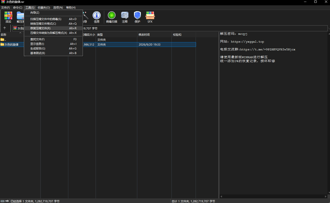Select 生成报告(G) menu entry

pyautogui.click(x=53, y=48)
